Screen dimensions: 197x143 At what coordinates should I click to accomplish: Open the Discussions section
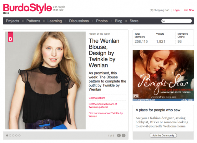tap(79, 21)
